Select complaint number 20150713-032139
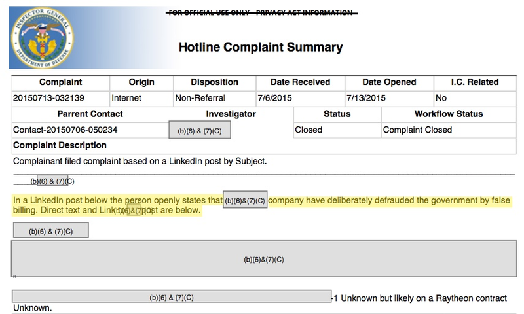Viewport: 524px width, 314px height. tap(48, 98)
